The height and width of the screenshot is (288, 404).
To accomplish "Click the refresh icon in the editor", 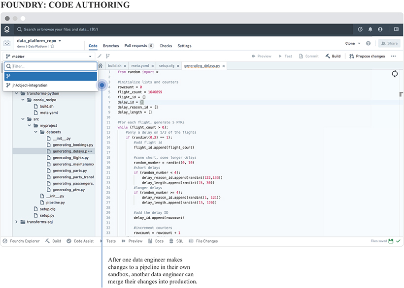I will coord(395,74).
